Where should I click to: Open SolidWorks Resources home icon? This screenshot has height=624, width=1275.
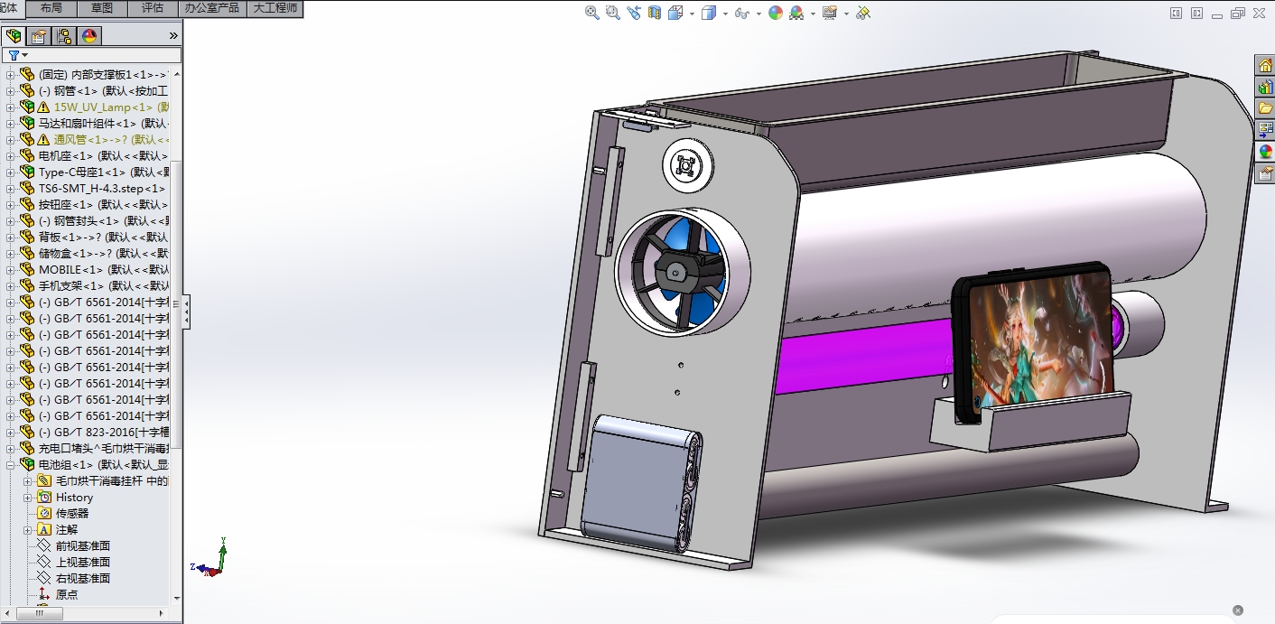(x=1265, y=65)
